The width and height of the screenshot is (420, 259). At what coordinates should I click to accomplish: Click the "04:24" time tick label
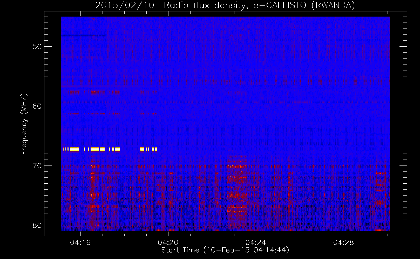click(x=256, y=242)
